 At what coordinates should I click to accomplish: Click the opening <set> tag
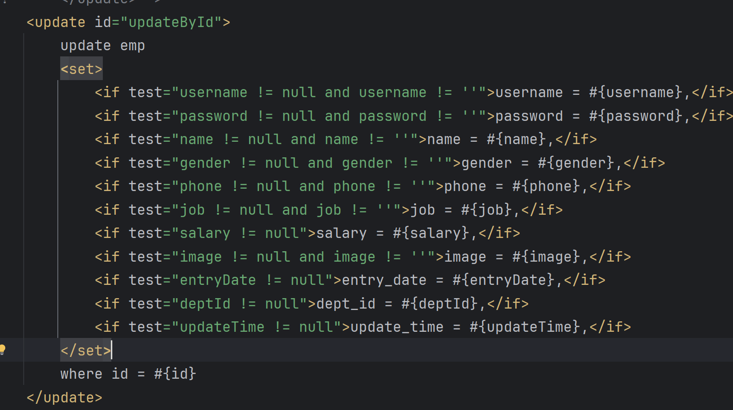81,69
